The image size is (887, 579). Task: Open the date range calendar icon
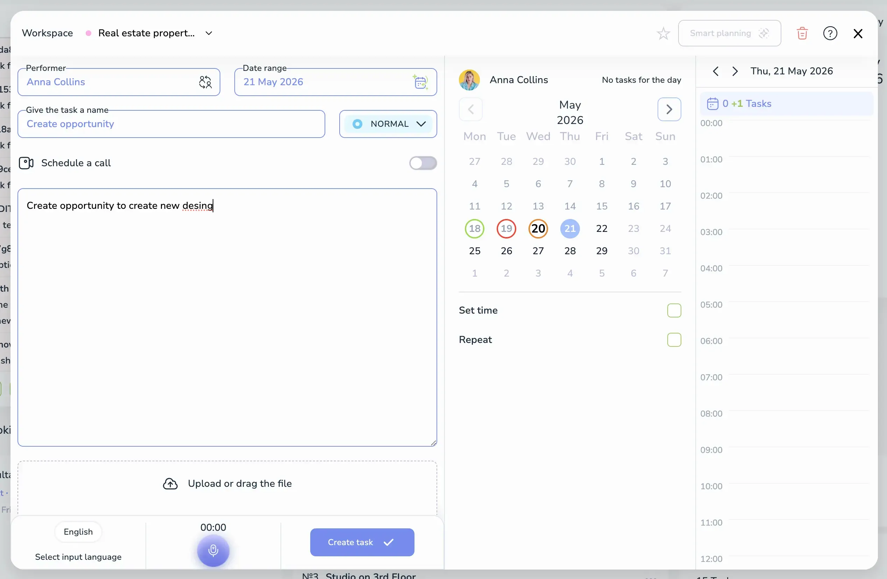click(420, 82)
